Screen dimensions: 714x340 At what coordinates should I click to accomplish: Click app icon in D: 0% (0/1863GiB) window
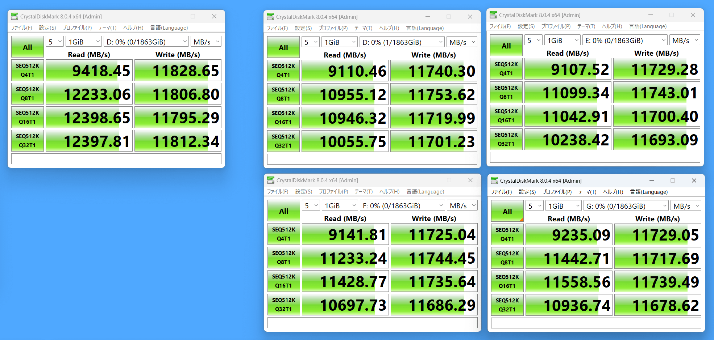pyautogui.click(x=14, y=16)
